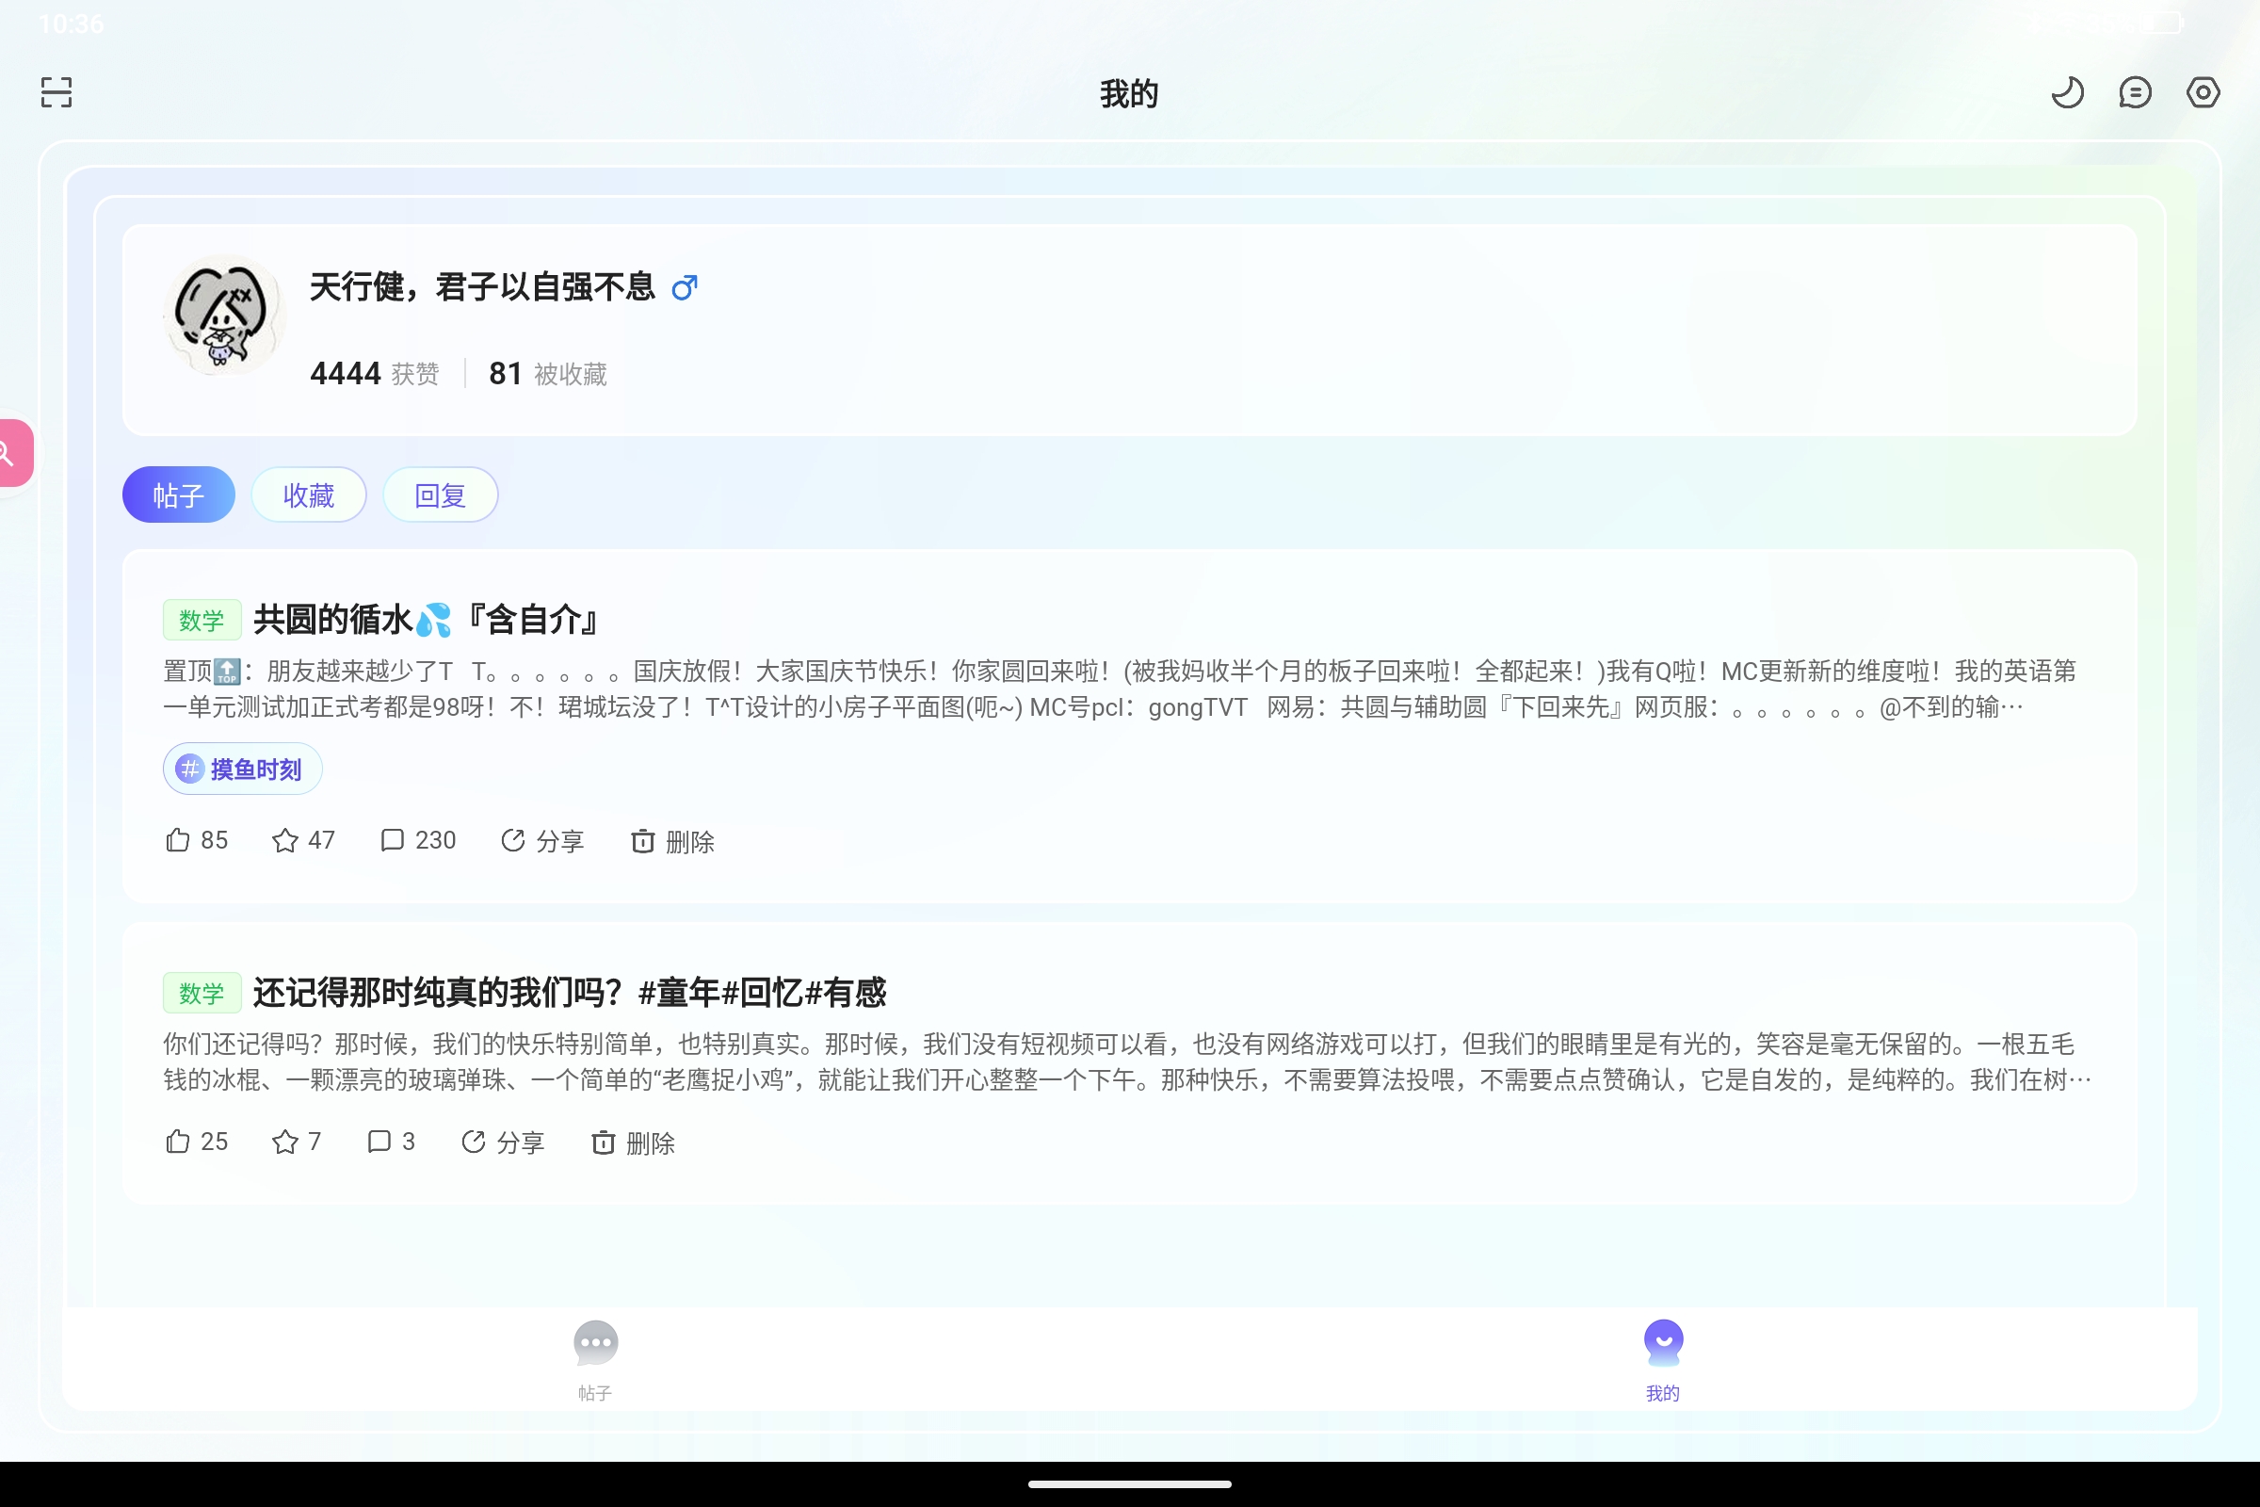Star the post with 7 favorites
This screenshot has height=1507, width=2260.
pyautogui.click(x=296, y=1142)
